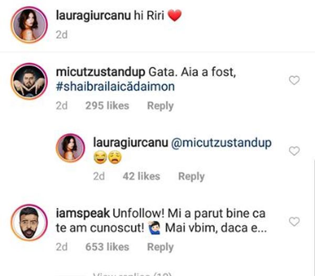Expand the View replies link
315x276 pixels.
point(131,273)
